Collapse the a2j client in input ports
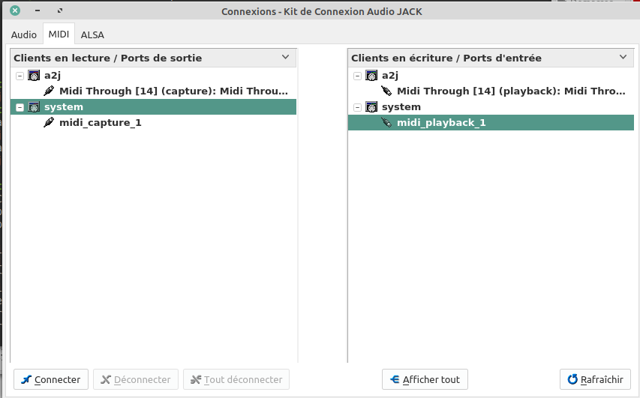 [357, 76]
